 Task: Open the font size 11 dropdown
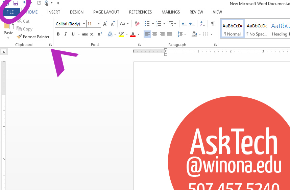click(x=98, y=24)
